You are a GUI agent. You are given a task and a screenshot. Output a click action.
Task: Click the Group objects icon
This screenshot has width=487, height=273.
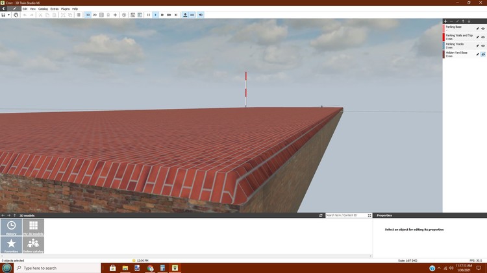[x=63, y=15]
